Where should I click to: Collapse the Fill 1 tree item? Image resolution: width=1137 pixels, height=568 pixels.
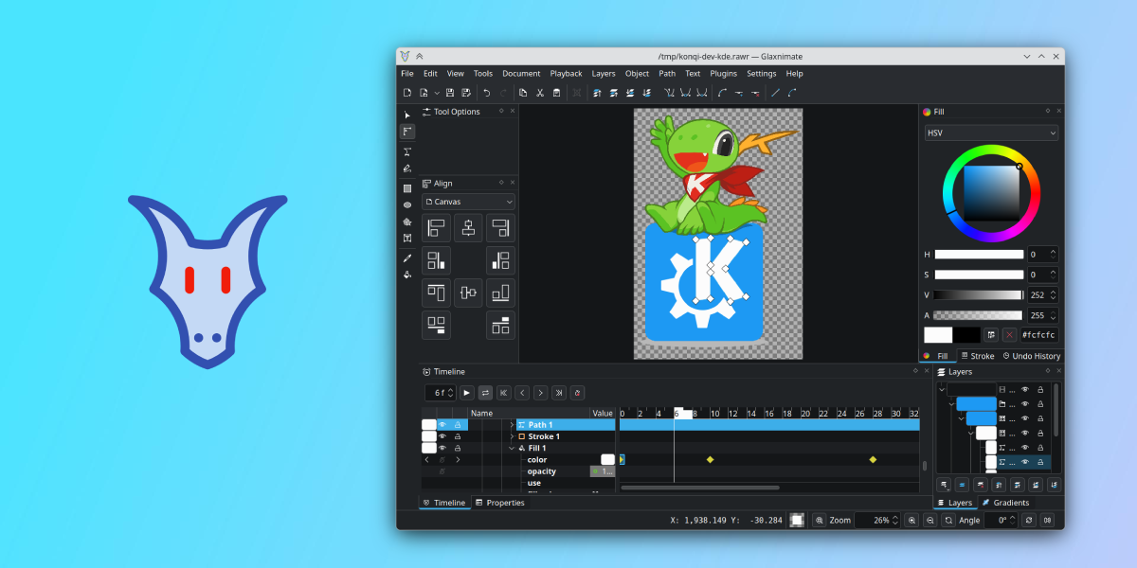pyautogui.click(x=512, y=449)
